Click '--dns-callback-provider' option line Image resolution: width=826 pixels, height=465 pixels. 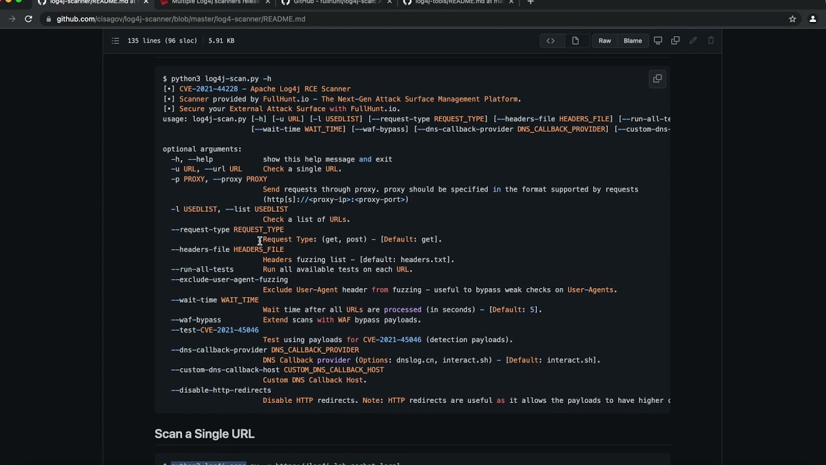point(265,350)
